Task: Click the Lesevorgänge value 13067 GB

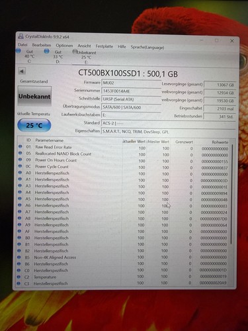Action: pyautogui.click(x=220, y=85)
